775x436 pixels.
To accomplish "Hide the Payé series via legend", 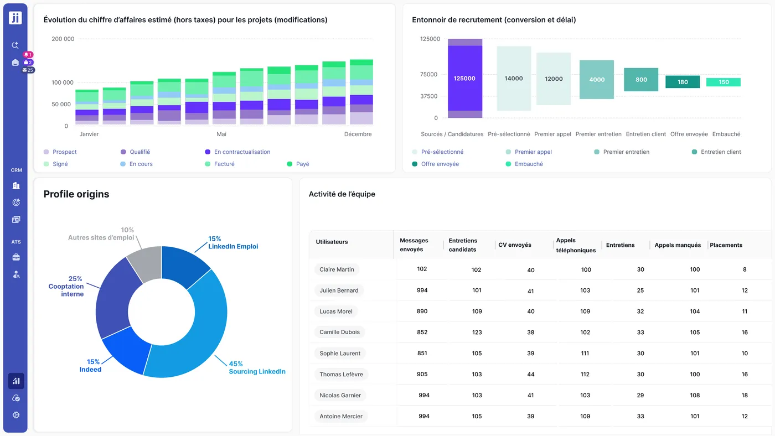I will pyautogui.click(x=302, y=164).
